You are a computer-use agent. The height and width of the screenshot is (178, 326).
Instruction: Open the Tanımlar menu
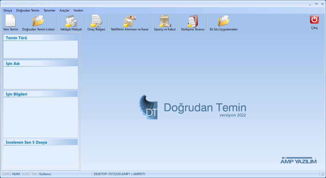pos(50,10)
